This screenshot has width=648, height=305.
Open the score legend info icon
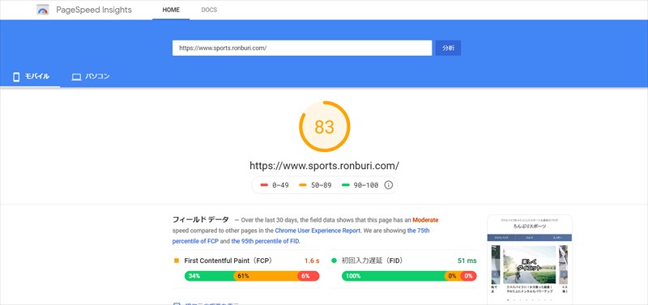(388, 185)
